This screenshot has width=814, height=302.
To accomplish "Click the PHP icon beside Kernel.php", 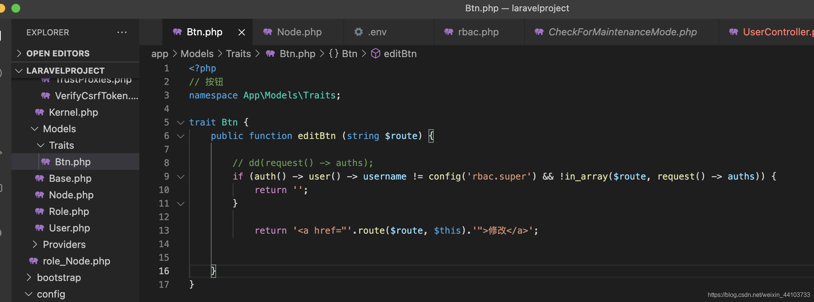I will (40, 112).
